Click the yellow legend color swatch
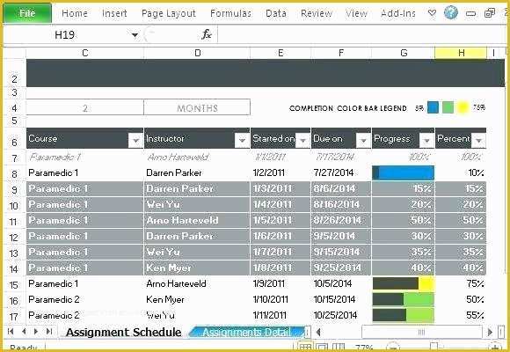 463,107
